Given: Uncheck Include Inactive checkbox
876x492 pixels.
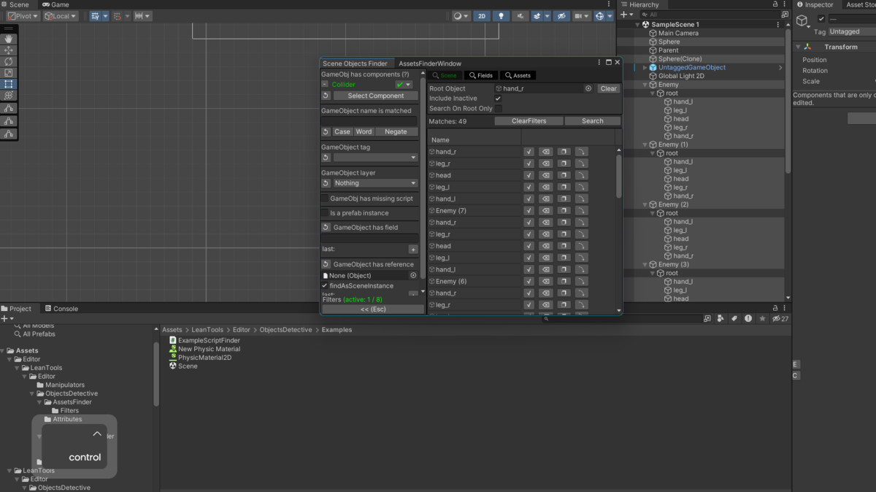Looking at the screenshot, I should (x=498, y=99).
